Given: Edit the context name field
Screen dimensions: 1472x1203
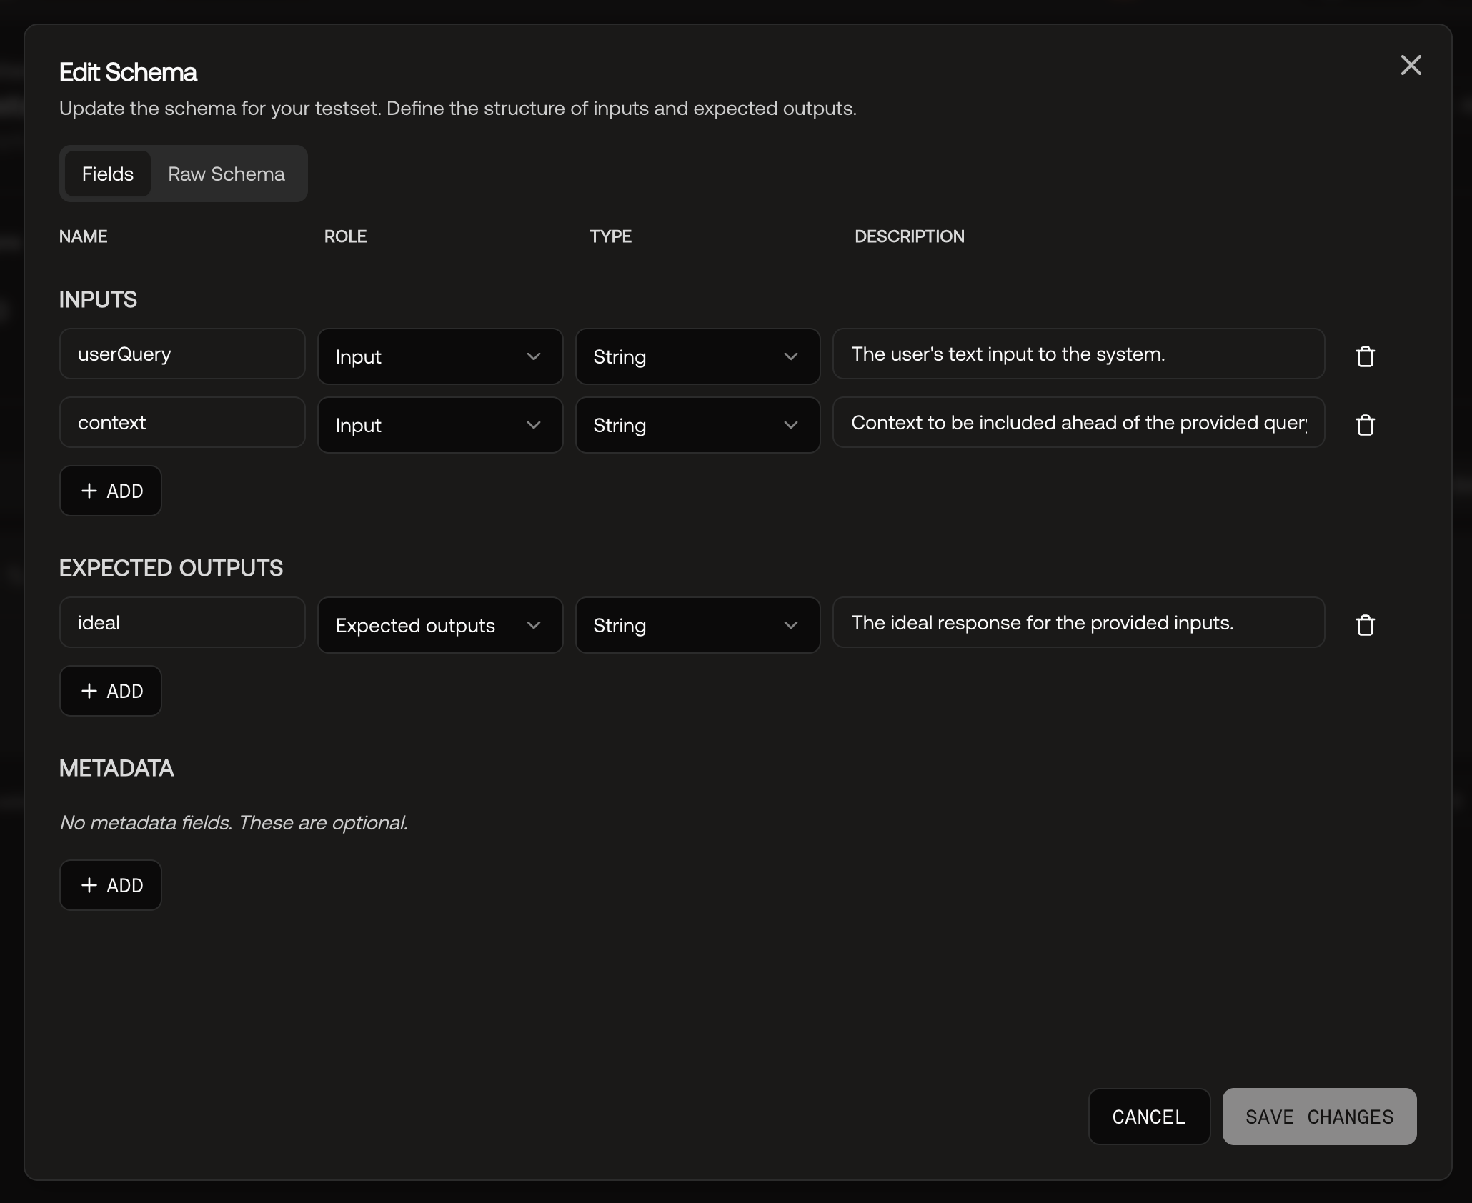Looking at the screenshot, I should [182, 422].
